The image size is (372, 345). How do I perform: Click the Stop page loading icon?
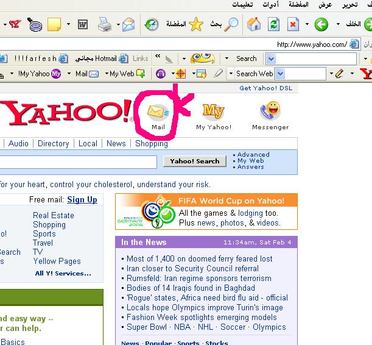293,24
